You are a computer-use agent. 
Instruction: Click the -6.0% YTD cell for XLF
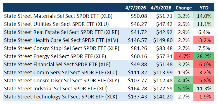click(204, 65)
